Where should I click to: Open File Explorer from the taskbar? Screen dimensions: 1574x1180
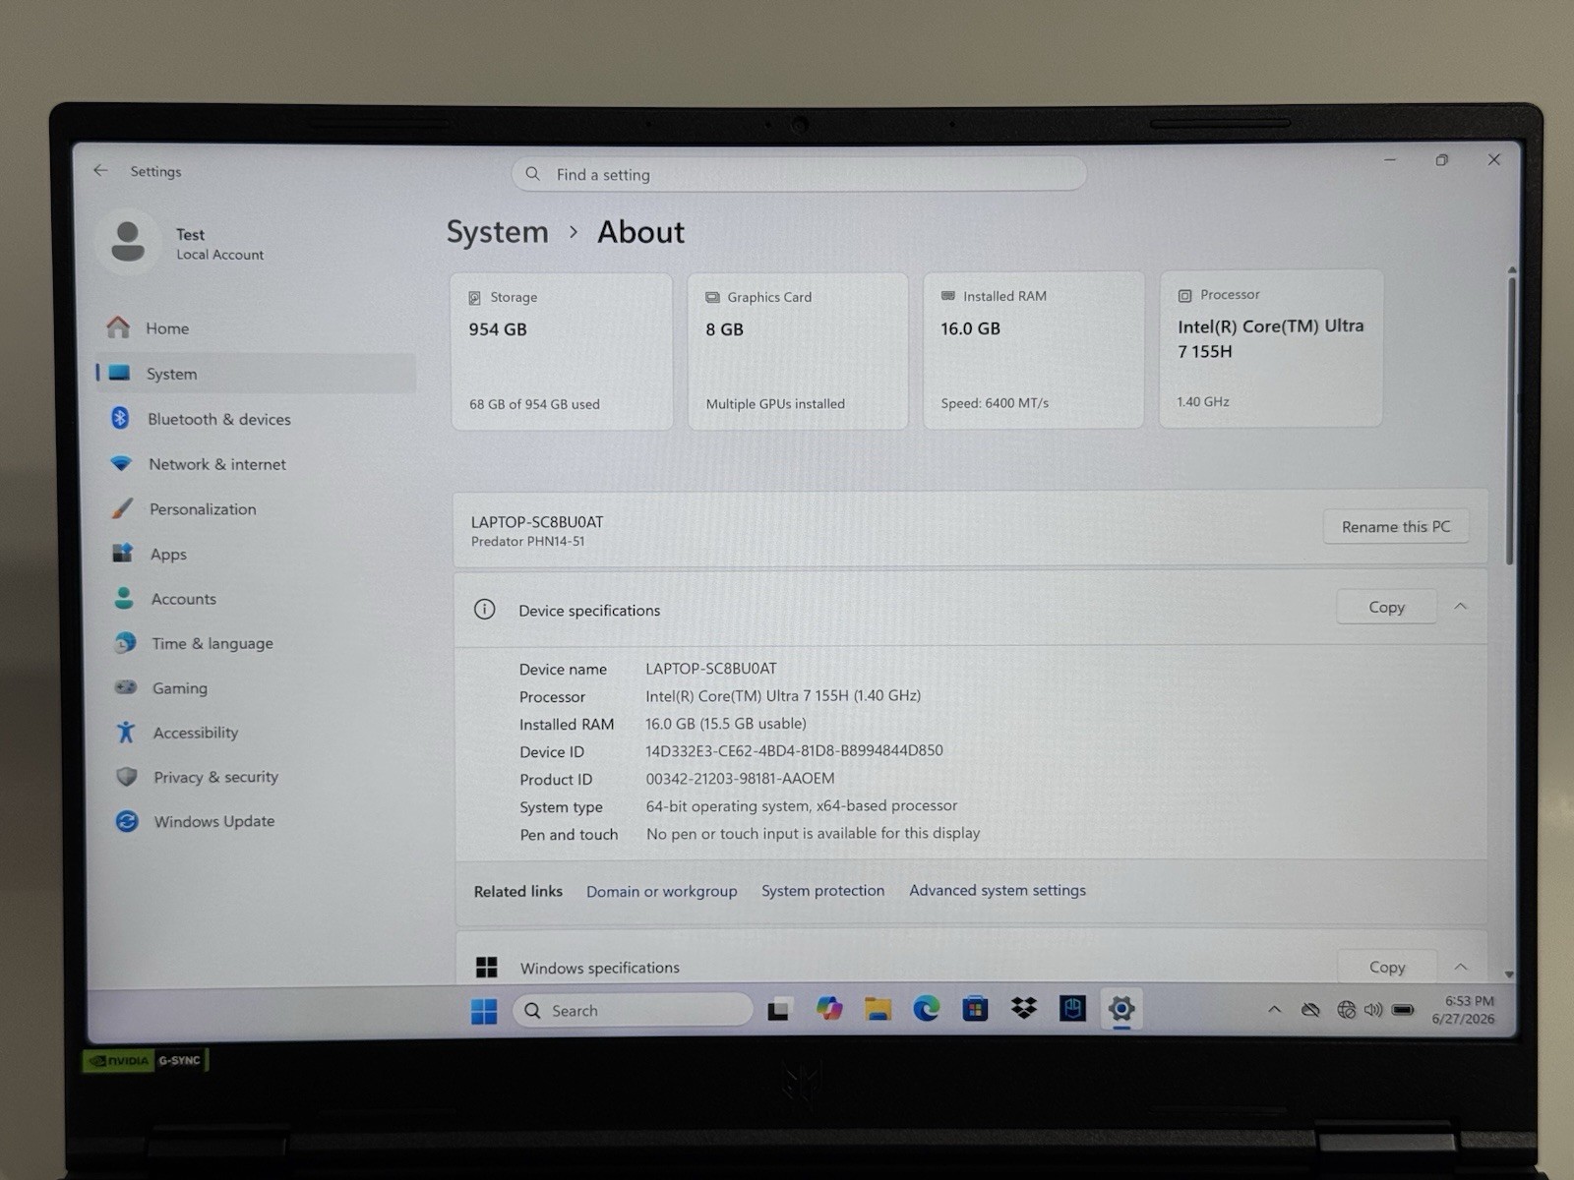point(878,1009)
